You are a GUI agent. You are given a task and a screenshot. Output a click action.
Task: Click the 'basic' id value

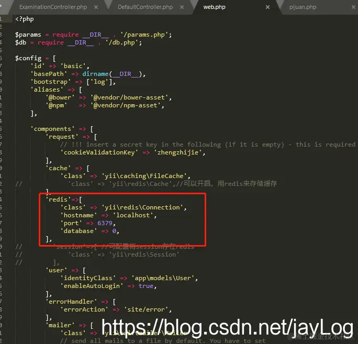(x=73, y=66)
